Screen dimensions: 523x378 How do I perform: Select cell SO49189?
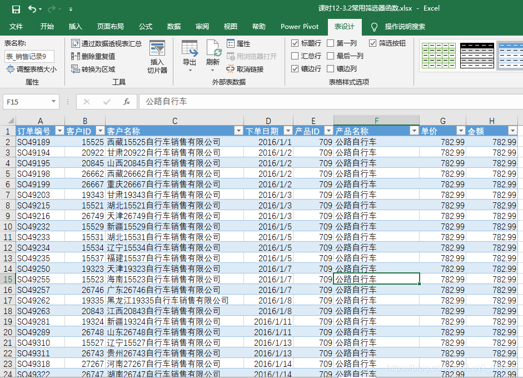40,142
